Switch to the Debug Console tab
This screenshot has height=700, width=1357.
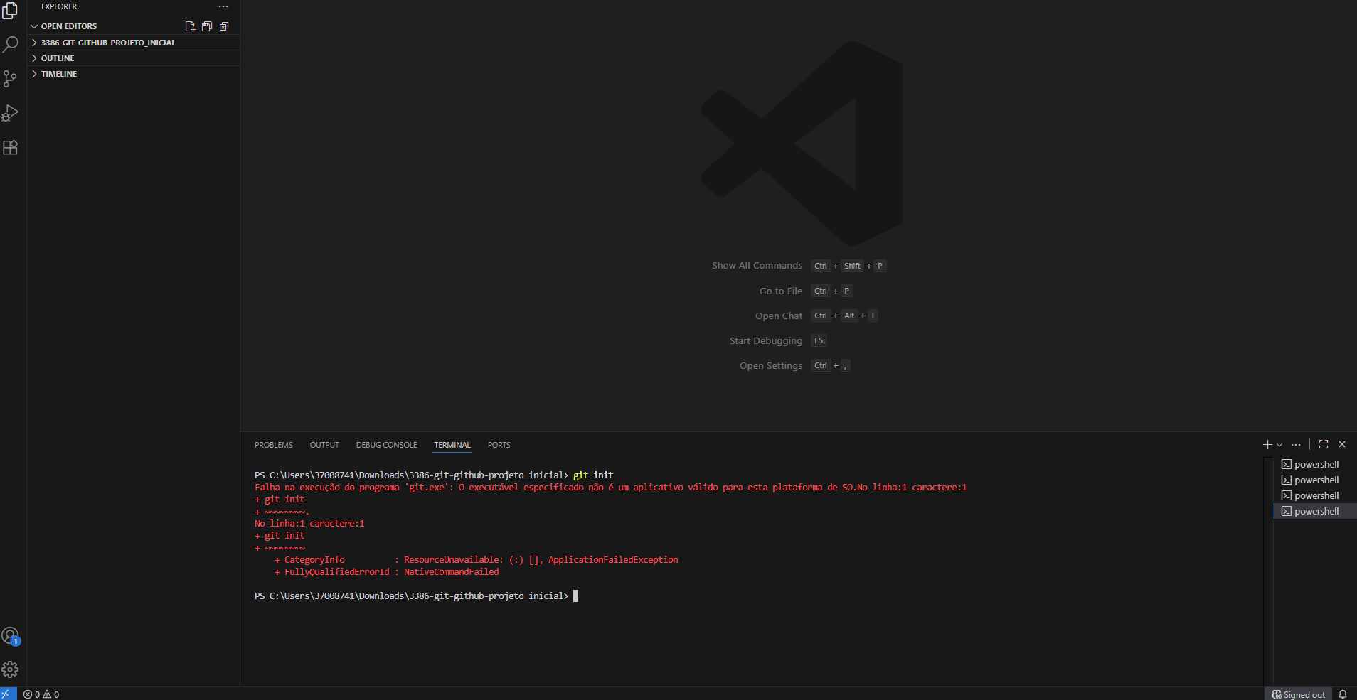(x=386, y=445)
